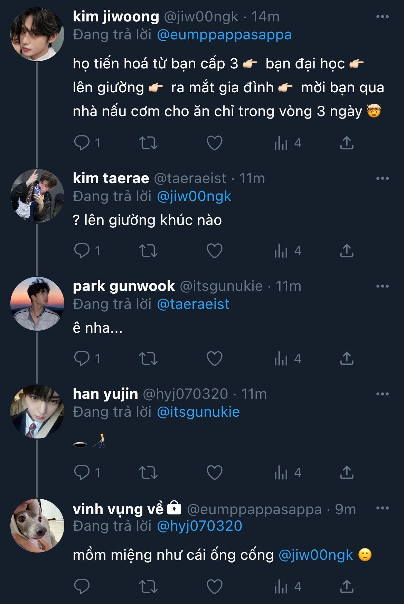This screenshot has width=404, height=604.
Task: Like kim taerae's reply
Action: coord(214,251)
